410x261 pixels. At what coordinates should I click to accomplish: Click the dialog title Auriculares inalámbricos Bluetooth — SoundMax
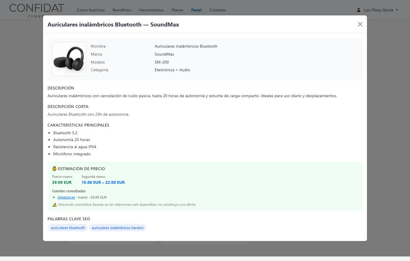[x=113, y=25]
